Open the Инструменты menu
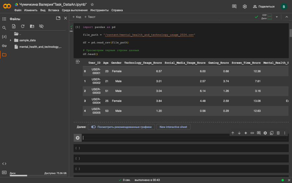This screenshot has height=183, width=292. [x=100, y=10]
